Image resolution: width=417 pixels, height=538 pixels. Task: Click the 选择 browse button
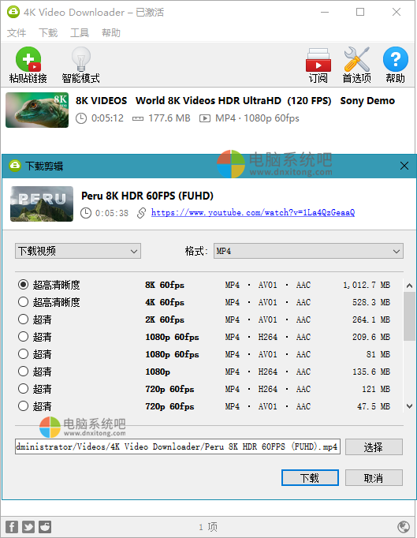(374, 446)
